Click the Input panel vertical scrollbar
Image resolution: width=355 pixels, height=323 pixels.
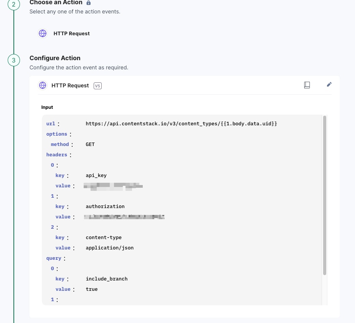point(324,195)
